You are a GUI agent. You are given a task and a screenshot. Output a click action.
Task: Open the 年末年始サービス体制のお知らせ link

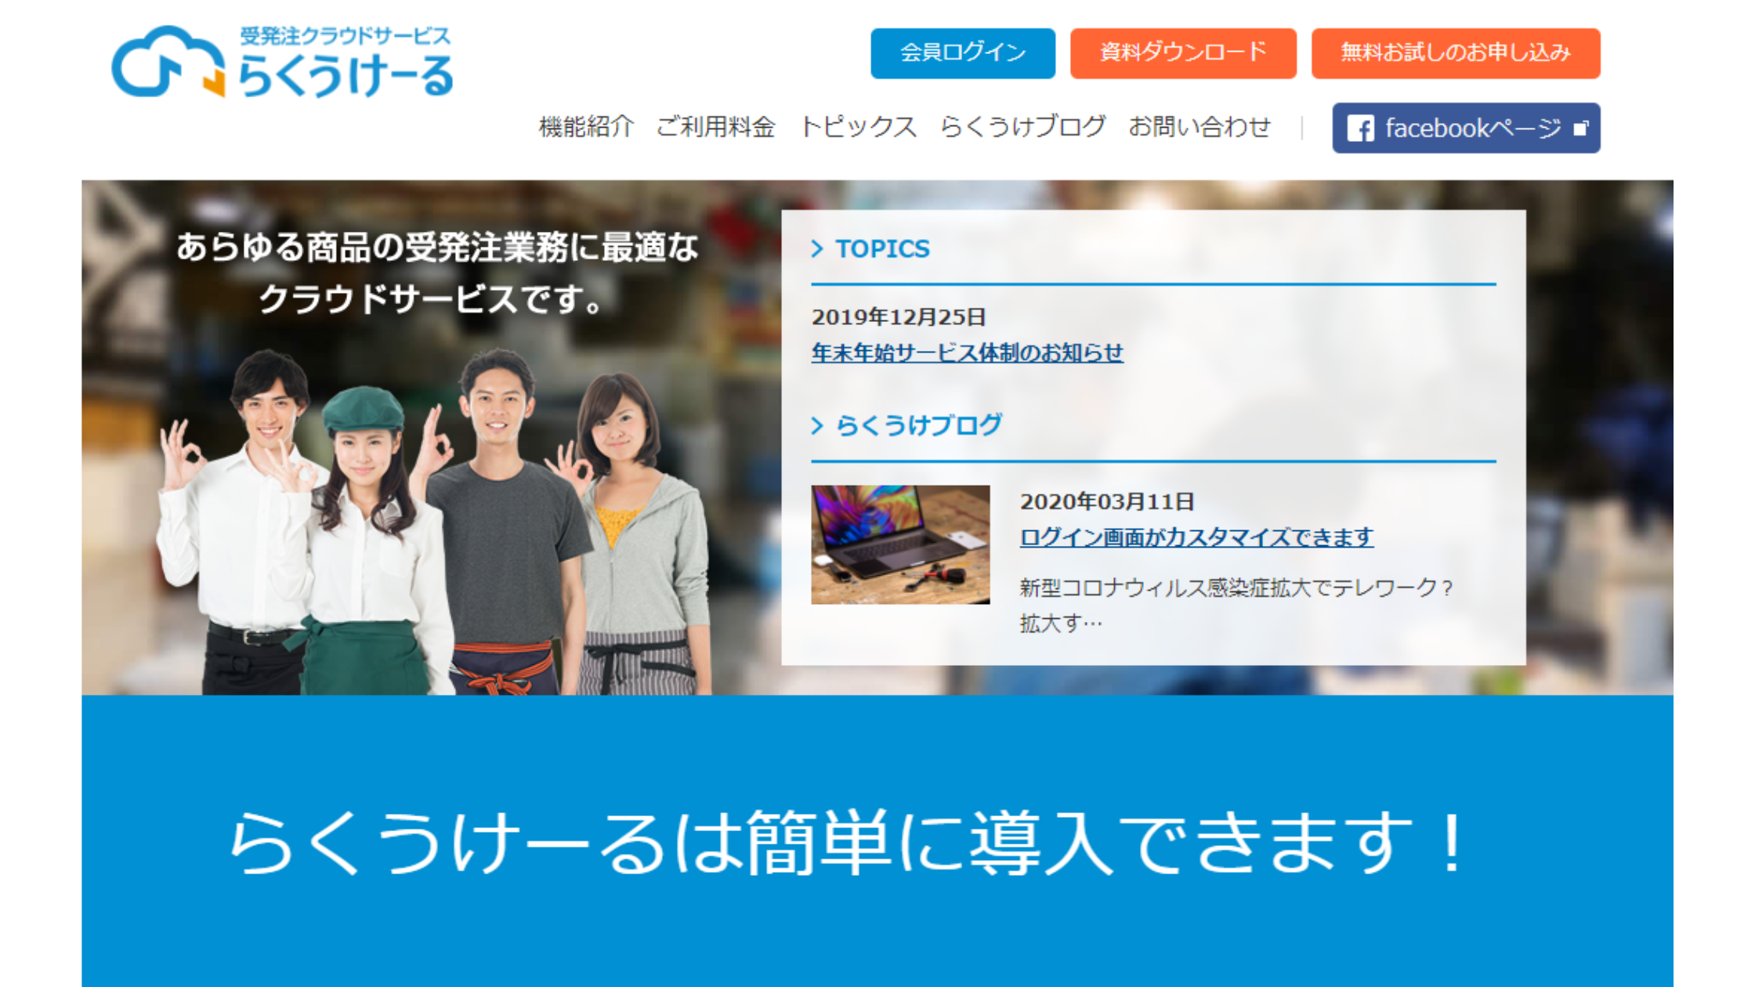[x=968, y=352]
